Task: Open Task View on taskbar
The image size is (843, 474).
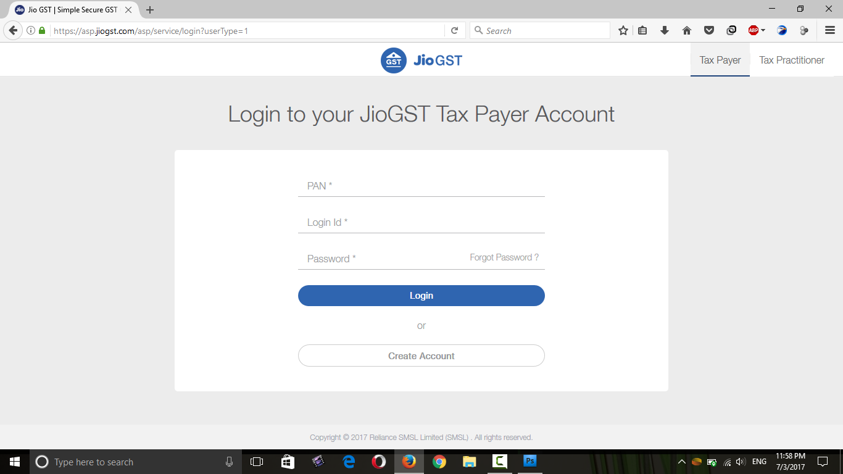Action: click(x=257, y=462)
